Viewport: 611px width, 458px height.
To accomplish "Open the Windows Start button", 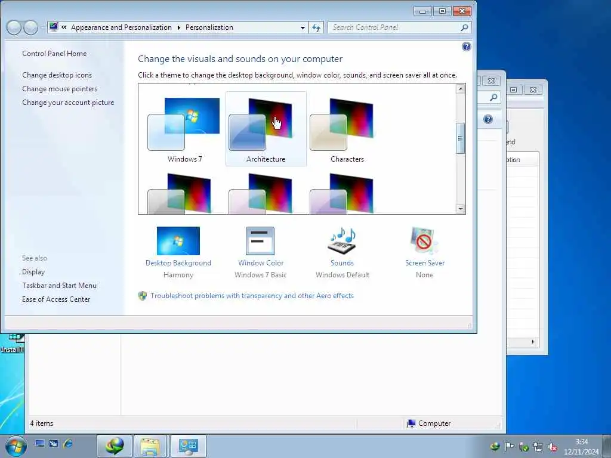I will [16, 446].
